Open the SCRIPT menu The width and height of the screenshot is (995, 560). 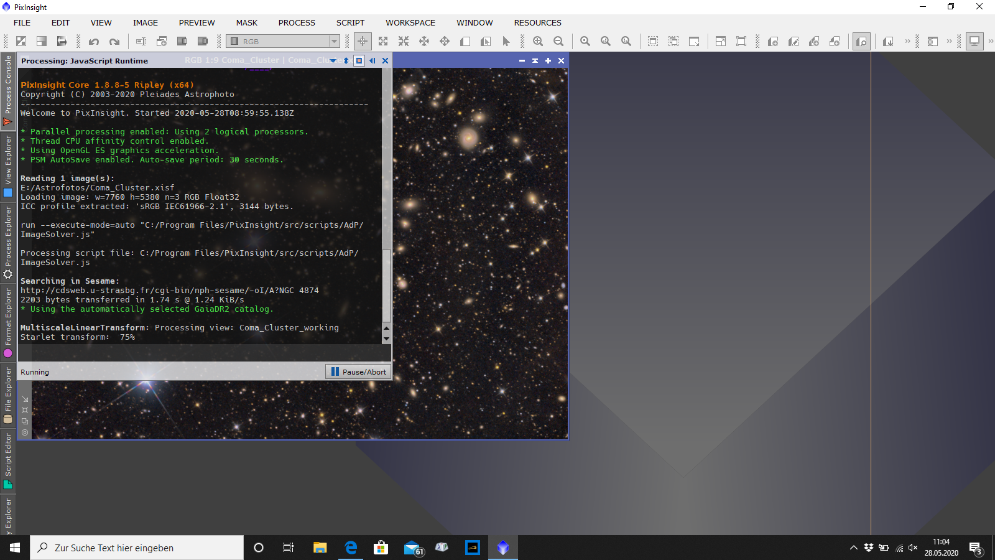(x=350, y=22)
